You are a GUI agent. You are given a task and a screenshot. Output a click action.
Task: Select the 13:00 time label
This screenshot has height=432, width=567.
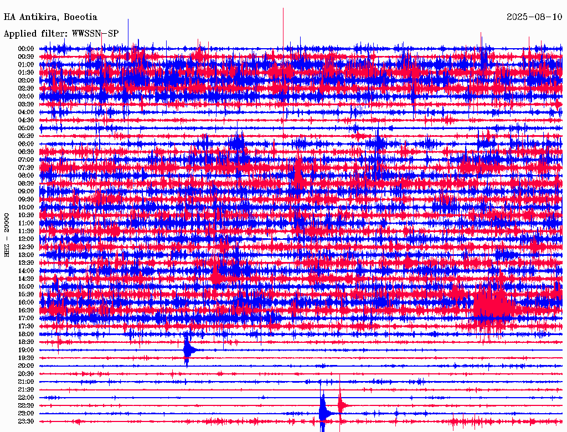click(25, 255)
